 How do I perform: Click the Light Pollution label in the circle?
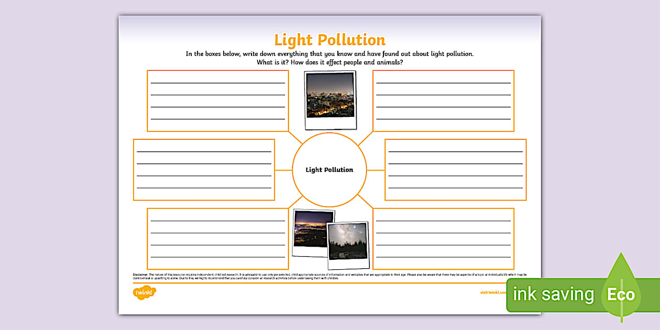tap(329, 170)
